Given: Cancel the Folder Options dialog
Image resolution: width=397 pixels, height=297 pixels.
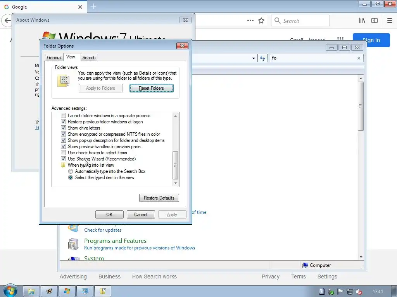Looking at the screenshot, I should tap(141, 214).
